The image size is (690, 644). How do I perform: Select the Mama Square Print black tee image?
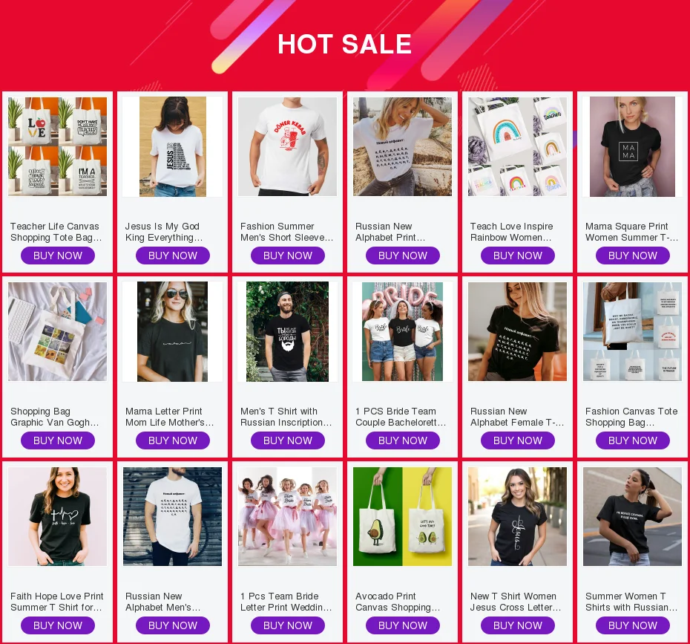[632, 146]
